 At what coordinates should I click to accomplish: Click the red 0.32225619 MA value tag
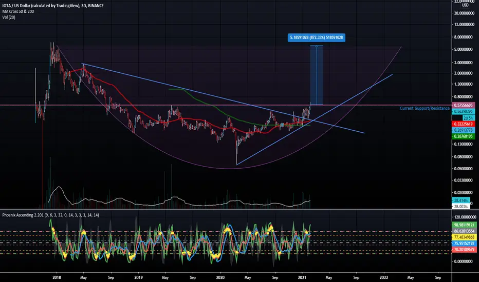(x=464, y=124)
